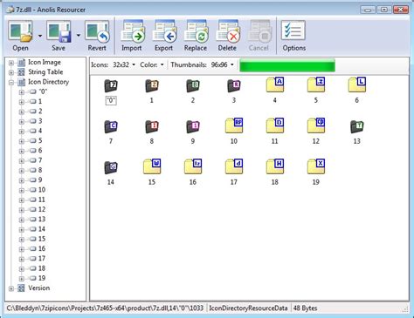Click the Import resource icon

pyautogui.click(x=133, y=31)
